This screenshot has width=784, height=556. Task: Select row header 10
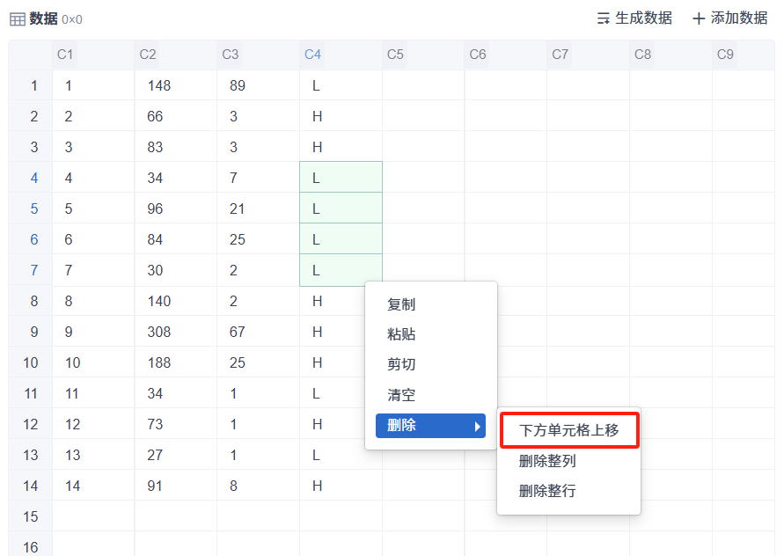tap(31, 362)
